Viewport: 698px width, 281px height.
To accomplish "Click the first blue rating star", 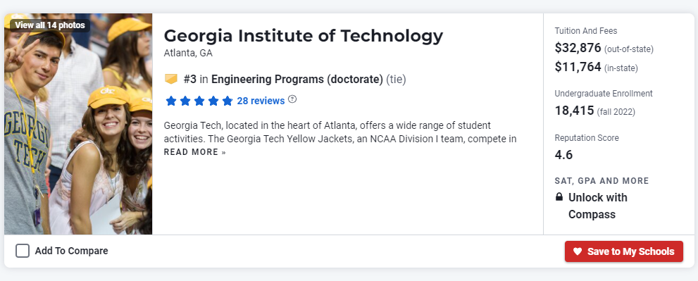I will click(171, 101).
